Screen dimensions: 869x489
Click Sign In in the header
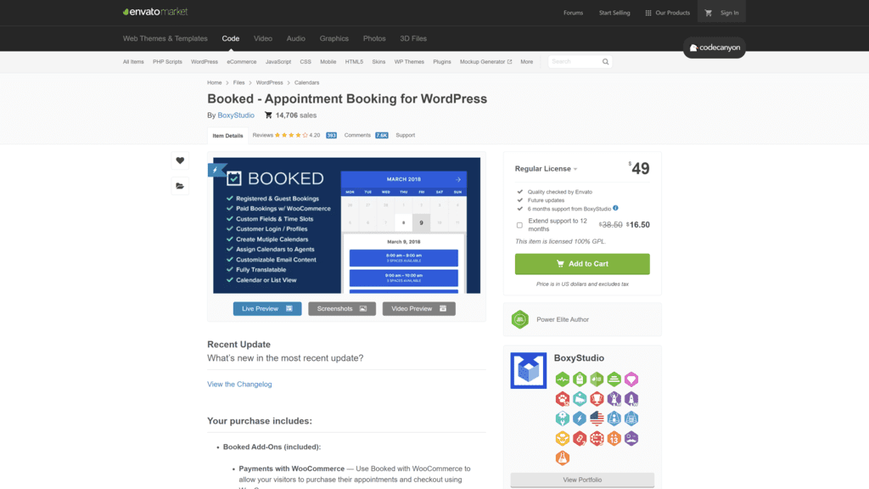729,13
